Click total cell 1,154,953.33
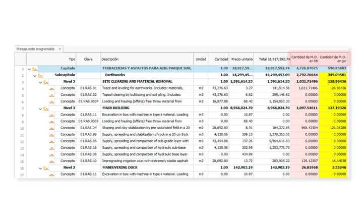The image size is (362, 215). tap(272, 101)
